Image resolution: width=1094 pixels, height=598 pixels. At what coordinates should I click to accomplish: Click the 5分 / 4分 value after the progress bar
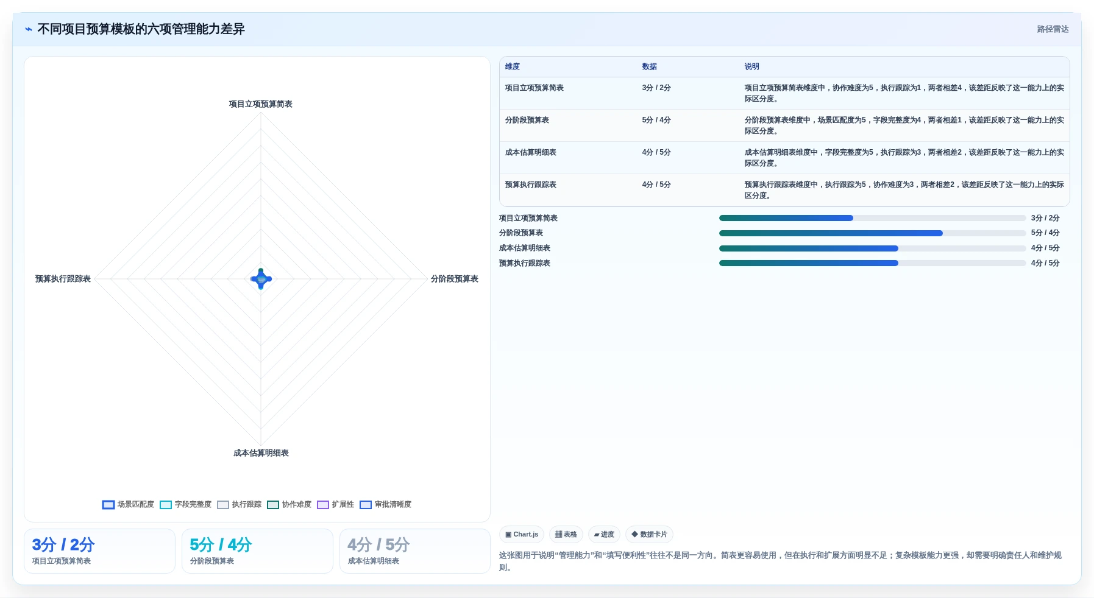(1045, 233)
